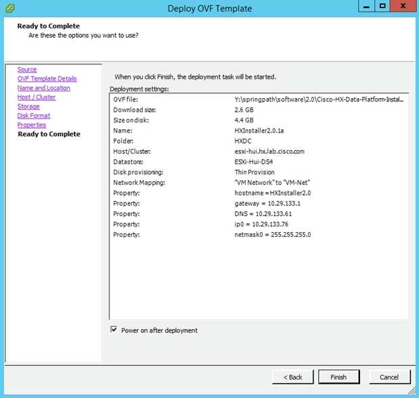This screenshot has width=419, height=398.
Task: Select Thin Provision value
Action: coord(255,172)
